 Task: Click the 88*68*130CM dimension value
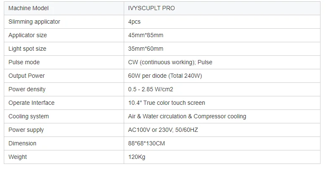pyautogui.click(x=147, y=143)
